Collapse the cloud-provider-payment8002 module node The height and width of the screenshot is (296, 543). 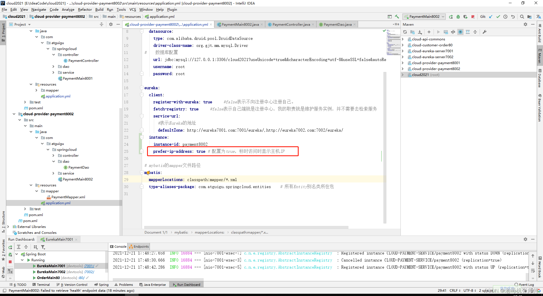[x=14, y=114]
